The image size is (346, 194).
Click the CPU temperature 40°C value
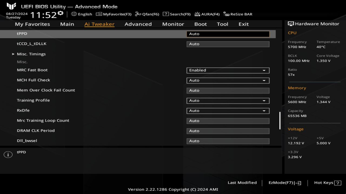click(321, 47)
